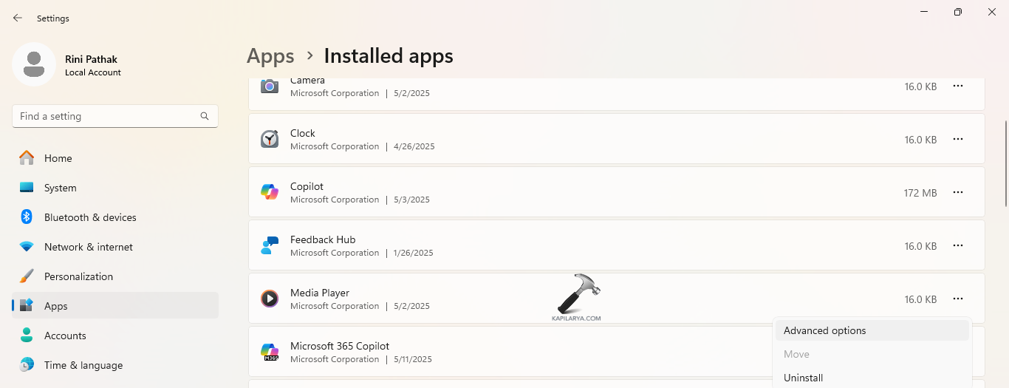Viewport: 1009px width, 388px height.
Task: Click the search magnifier icon
Action: tap(205, 116)
